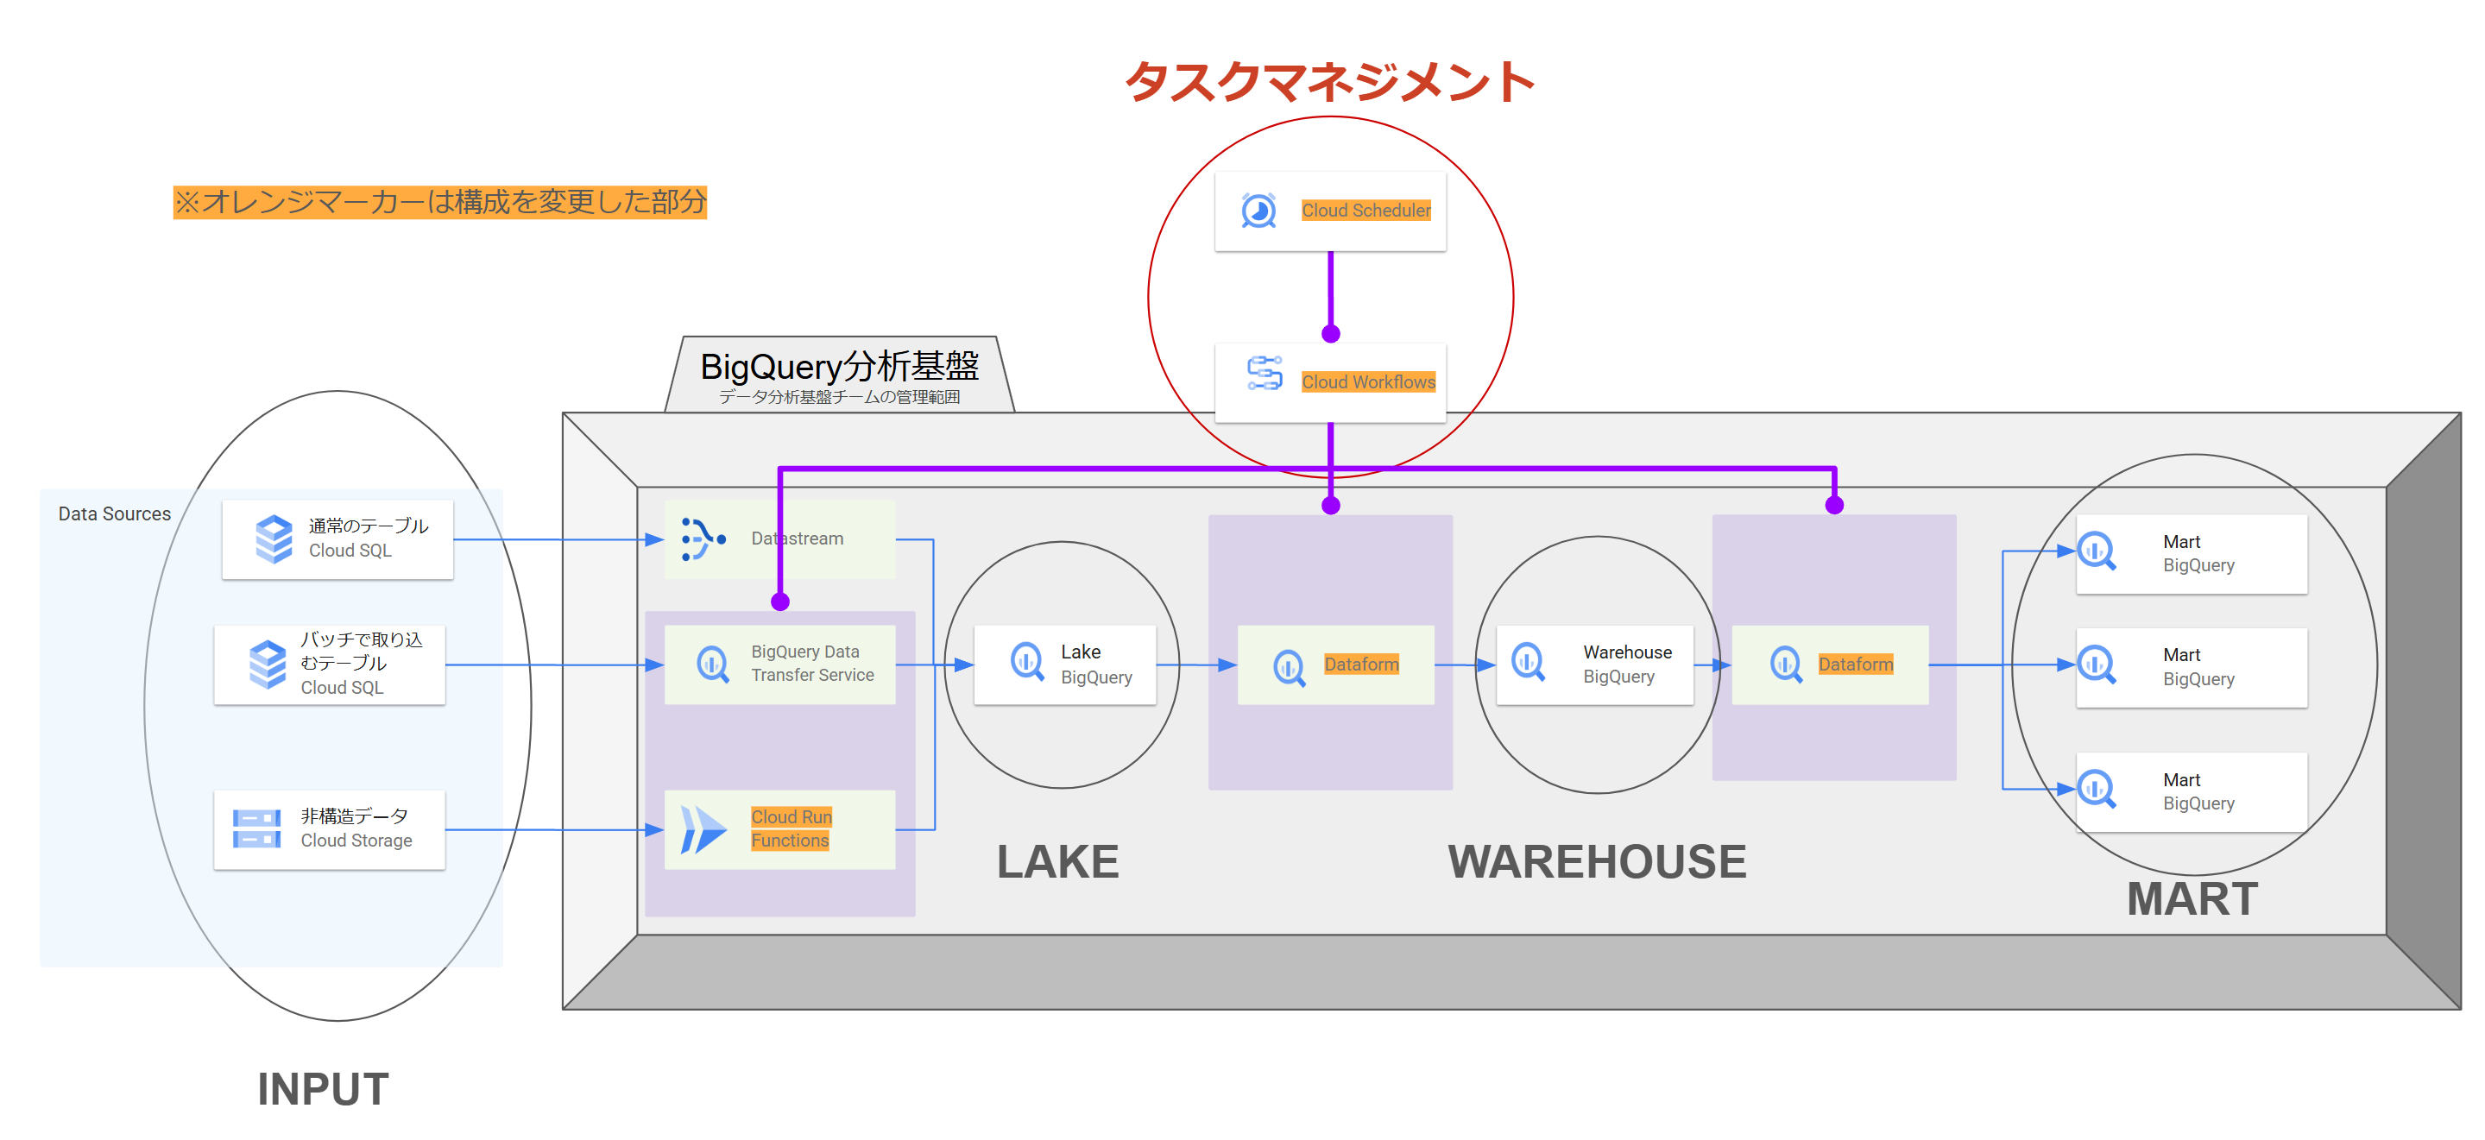Screen dimensions: 2485x1140
Task: Click the Warehouse BigQuery icon
Action: click(1528, 663)
